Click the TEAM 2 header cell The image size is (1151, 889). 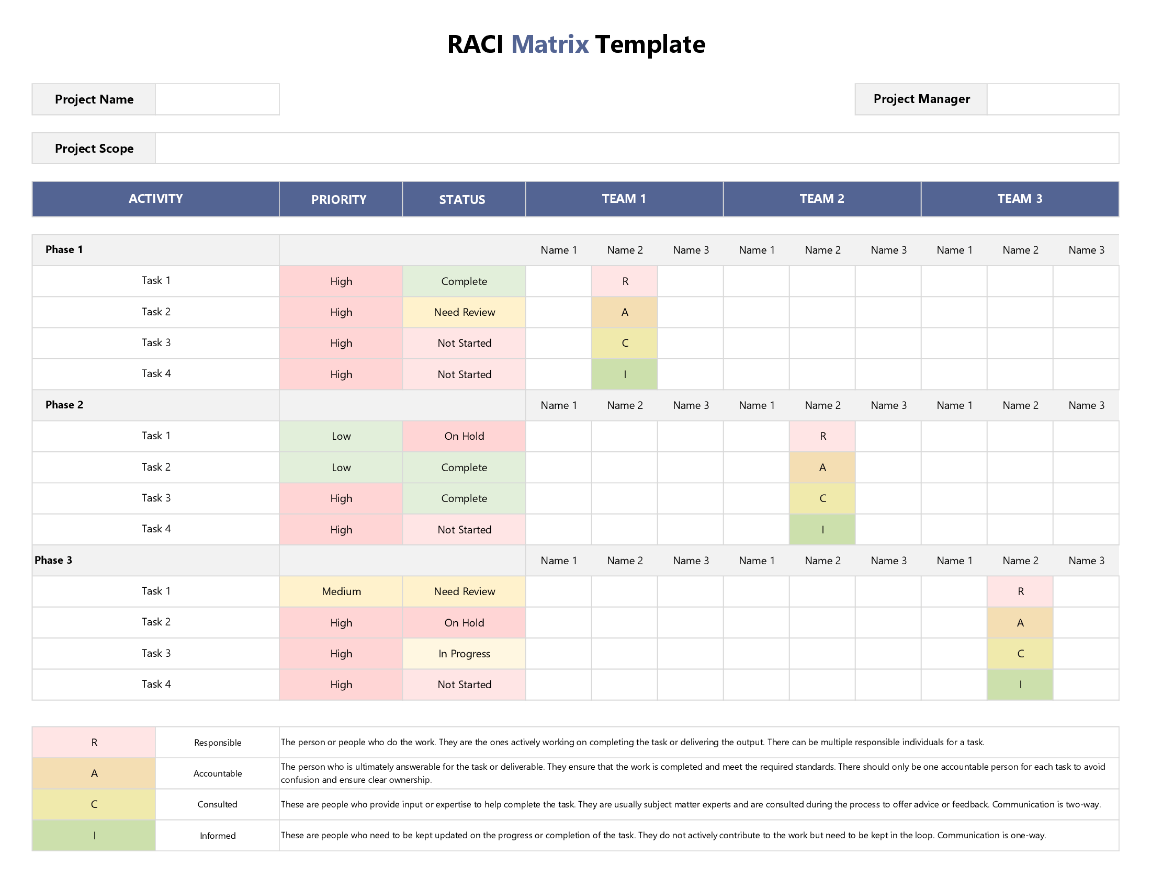[821, 199]
